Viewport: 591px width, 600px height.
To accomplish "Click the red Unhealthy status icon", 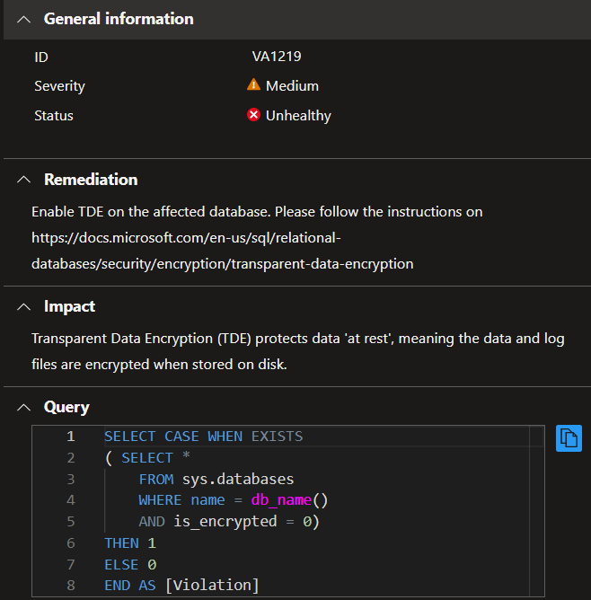I will [253, 114].
